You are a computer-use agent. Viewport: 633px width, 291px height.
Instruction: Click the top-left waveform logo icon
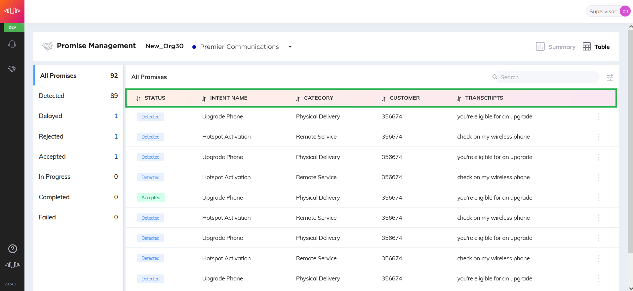tap(12, 11)
